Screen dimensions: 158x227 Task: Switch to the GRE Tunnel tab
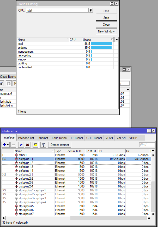pyautogui.click(x=94, y=138)
